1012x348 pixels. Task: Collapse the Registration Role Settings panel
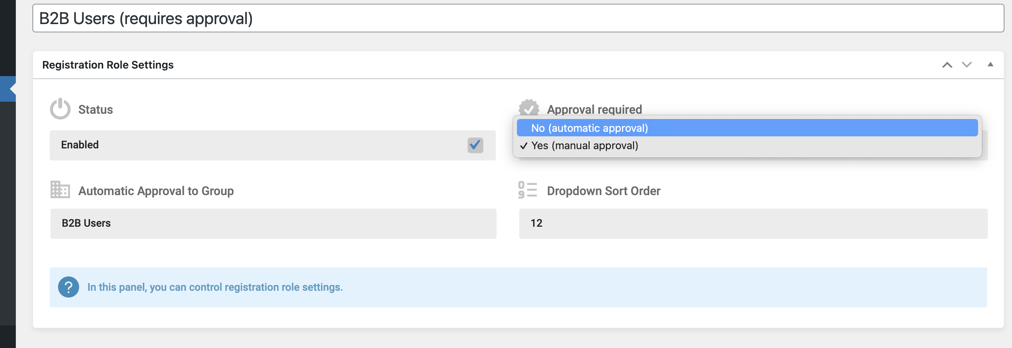click(x=990, y=64)
